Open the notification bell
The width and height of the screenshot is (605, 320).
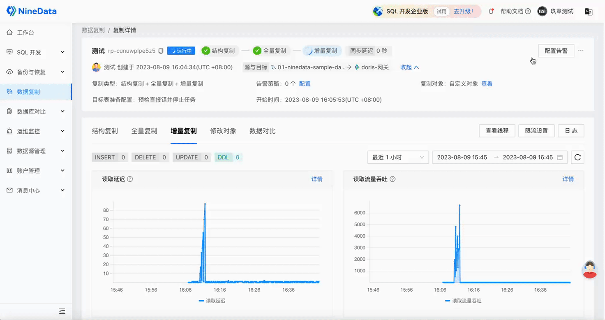(x=491, y=12)
